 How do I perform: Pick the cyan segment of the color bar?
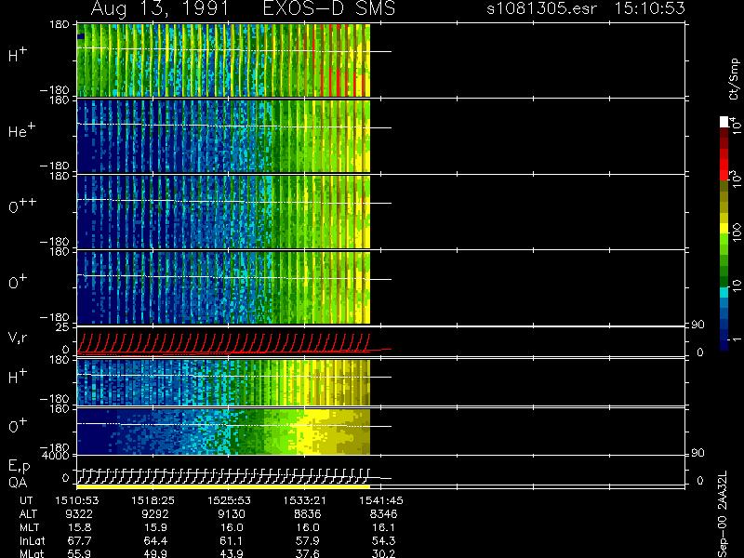pyautogui.click(x=724, y=292)
